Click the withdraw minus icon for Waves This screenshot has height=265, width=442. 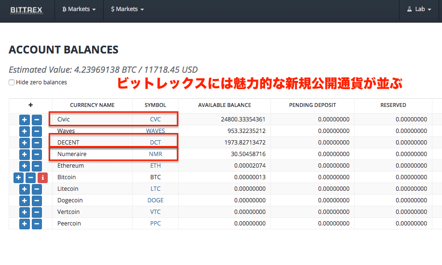pos(37,132)
